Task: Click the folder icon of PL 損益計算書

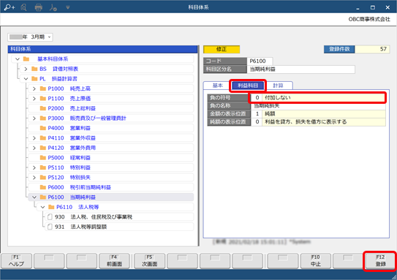Action: (34, 79)
